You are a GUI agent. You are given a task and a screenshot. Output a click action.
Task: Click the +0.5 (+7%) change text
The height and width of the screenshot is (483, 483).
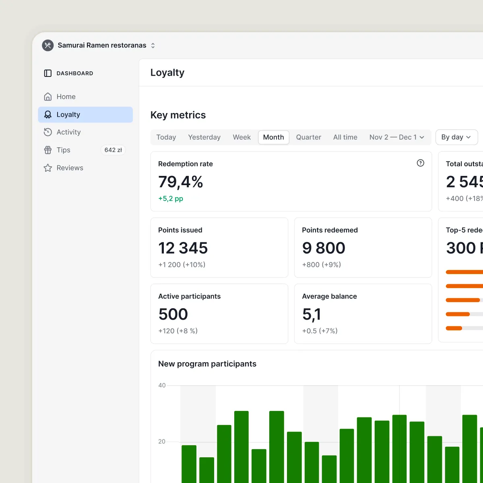pos(320,331)
